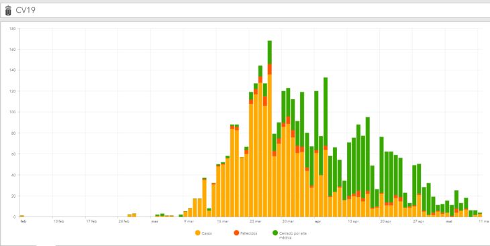490x246 pixels.
Task: Click the 16 mar axis date label
Action: (x=222, y=222)
